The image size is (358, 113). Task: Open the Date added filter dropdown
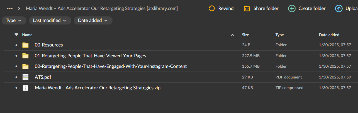(93, 20)
